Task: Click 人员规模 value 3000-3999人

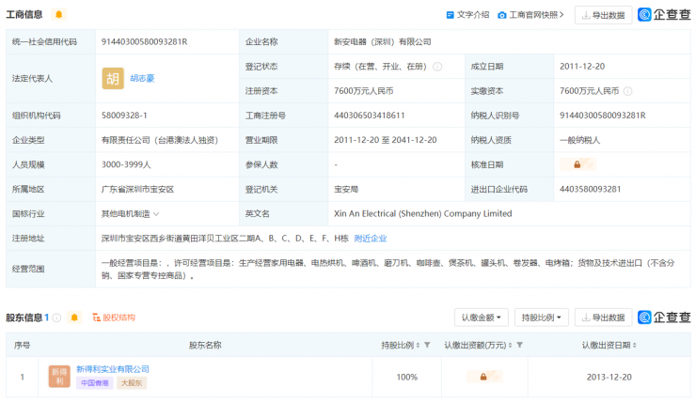Action: (x=126, y=164)
